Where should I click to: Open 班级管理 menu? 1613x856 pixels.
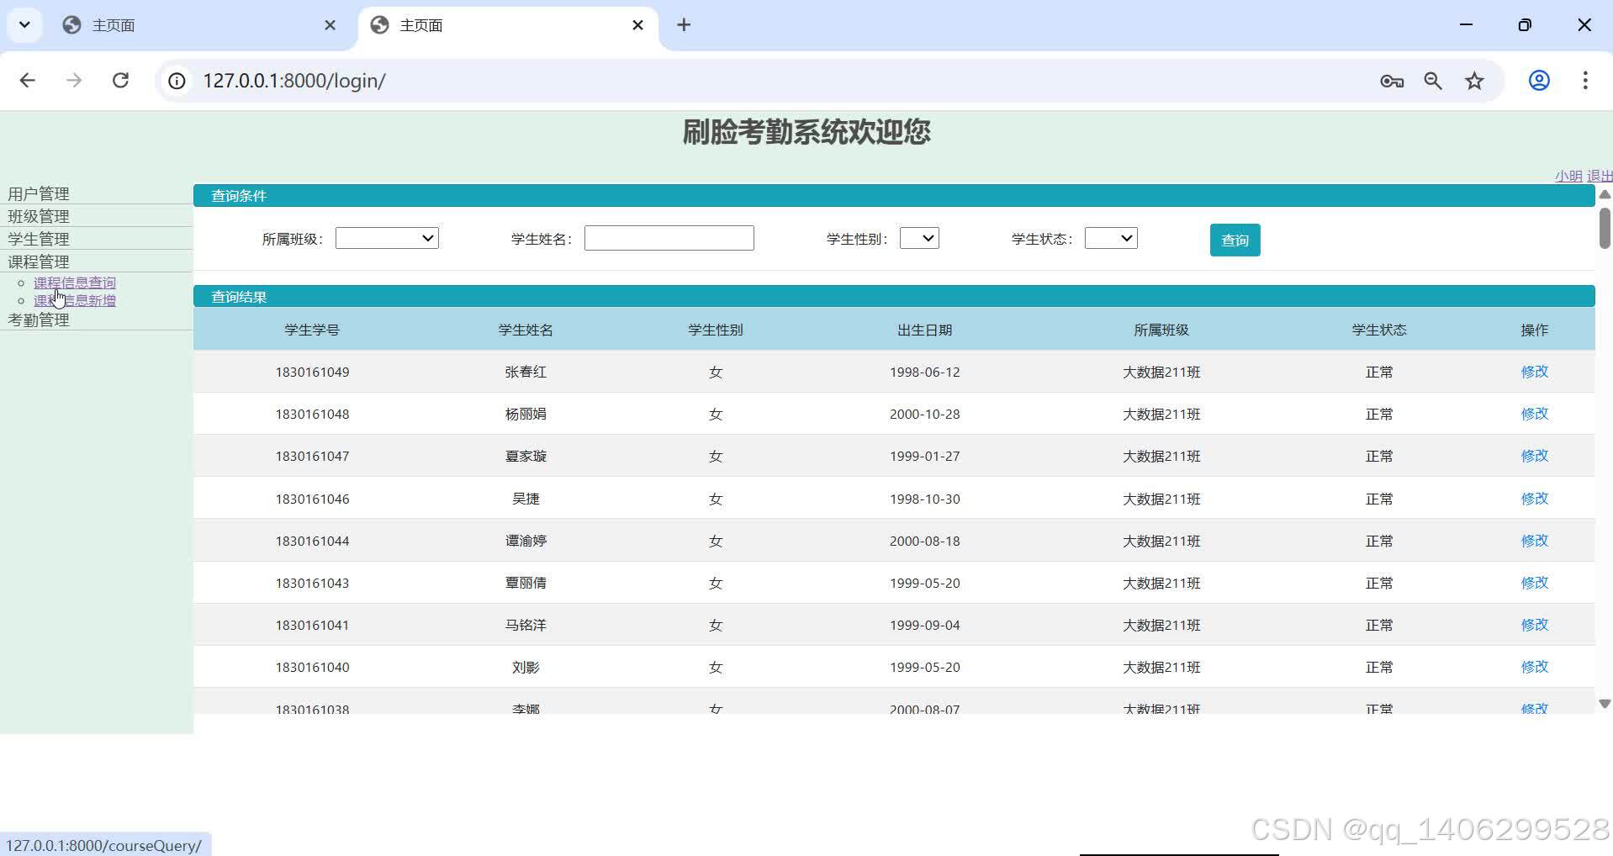pyautogui.click(x=39, y=216)
